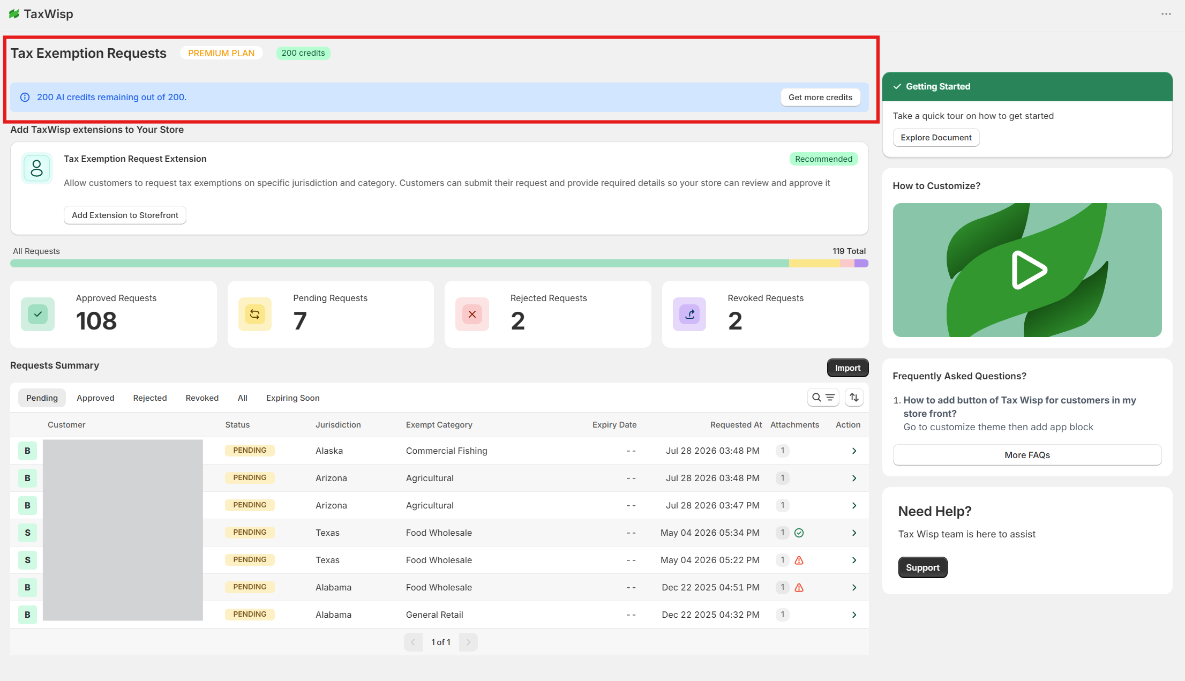Click the FAQ about adding Tax Wisp button
The image size is (1185, 681).
(1019, 407)
